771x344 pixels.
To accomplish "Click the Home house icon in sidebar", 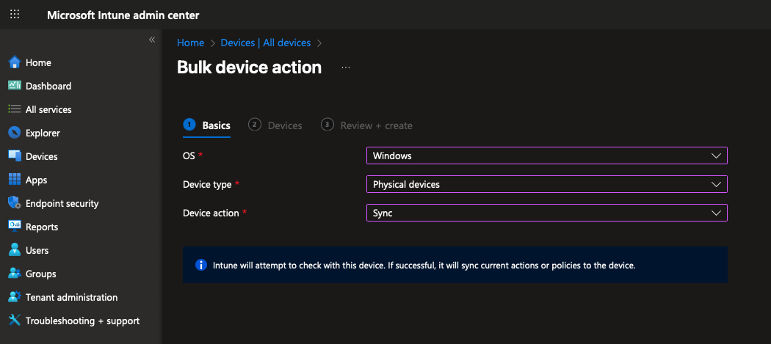I will pos(14,62).
